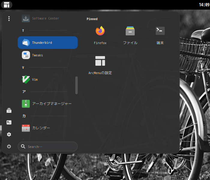Launch pinned 端末 terminal
The image size is (210, 180).
pyautogui.click(x=160, y=35)
